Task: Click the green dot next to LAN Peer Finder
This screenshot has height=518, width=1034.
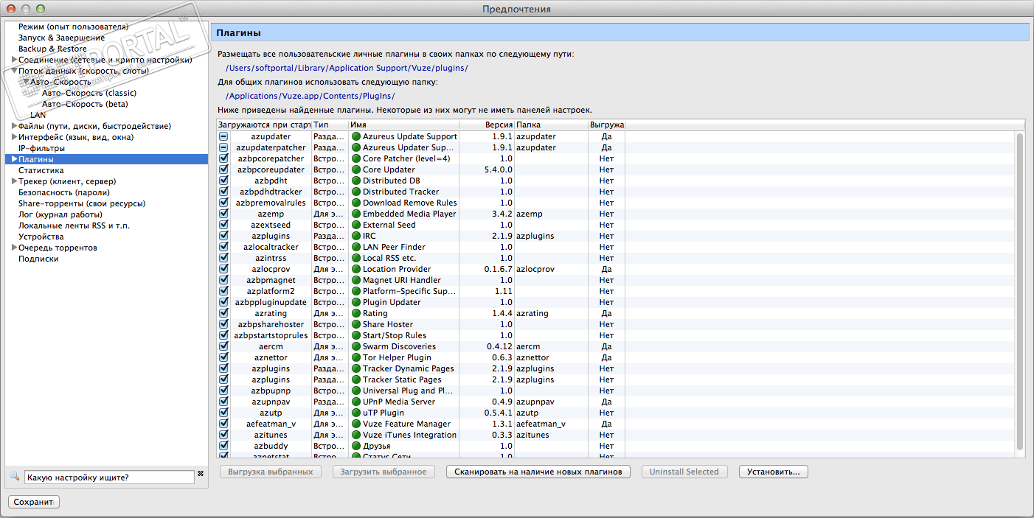Action: click(355, 247)
